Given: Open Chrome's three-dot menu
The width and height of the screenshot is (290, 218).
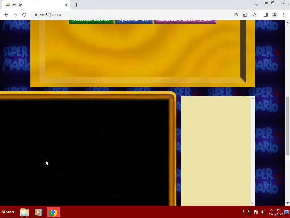Looking at the screenshot, I should point(284,15).
